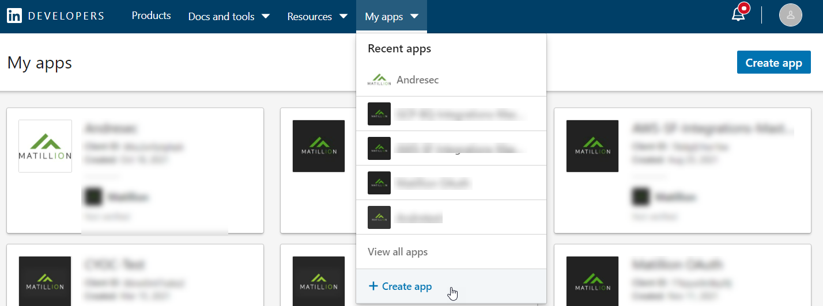
Task: Click the Docs and tools caret arrow
Action: tap(266, 16)
